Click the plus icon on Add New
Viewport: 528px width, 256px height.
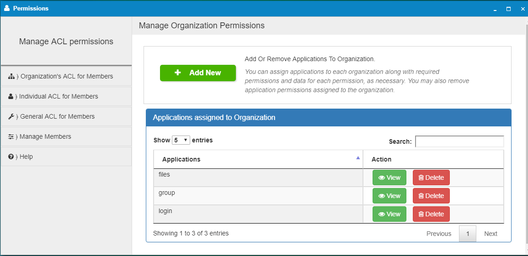click(178, 73)
